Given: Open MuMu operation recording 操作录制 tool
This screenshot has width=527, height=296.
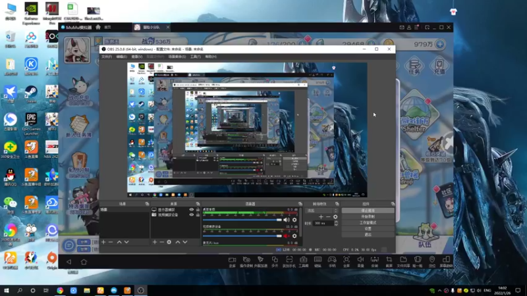Looking at the screenshot, I should [246, 262].
